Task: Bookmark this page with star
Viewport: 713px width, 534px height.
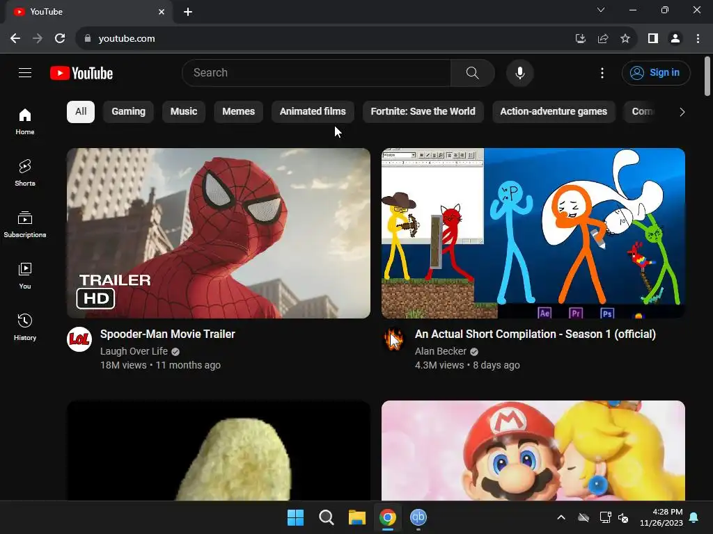Action: coord(625,39)
